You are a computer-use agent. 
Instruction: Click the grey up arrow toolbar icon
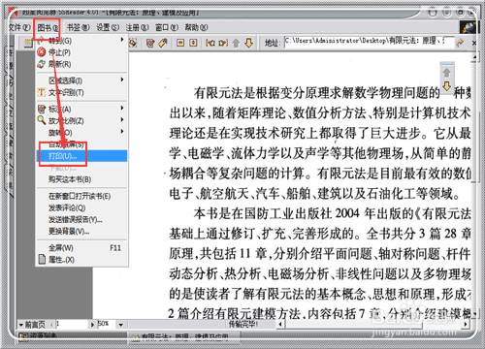(x=236, y=43)
